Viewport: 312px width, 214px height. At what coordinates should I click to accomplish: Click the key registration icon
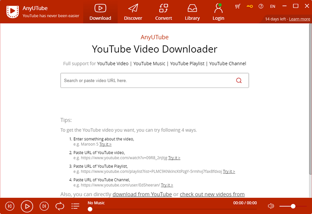pos(250,6)
